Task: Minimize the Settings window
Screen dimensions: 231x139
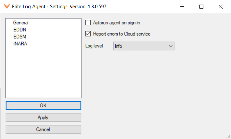Action: pos(182,7)
